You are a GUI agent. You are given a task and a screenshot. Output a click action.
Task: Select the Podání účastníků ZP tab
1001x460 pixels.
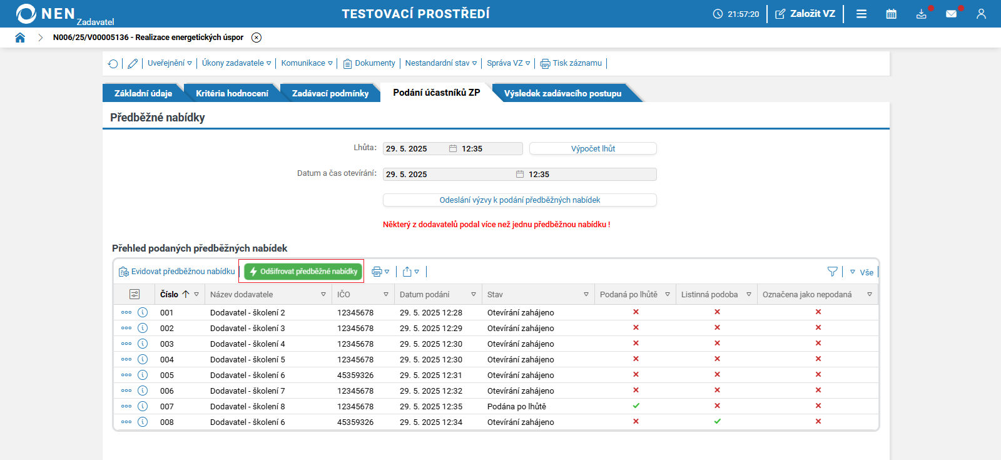click(x=437, y=93)
